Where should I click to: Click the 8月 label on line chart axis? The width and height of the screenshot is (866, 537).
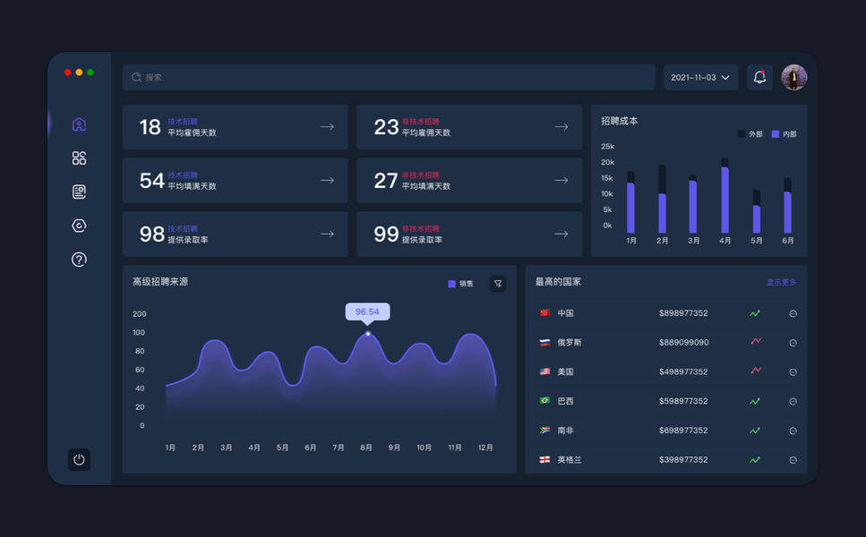tap(366, 447)
